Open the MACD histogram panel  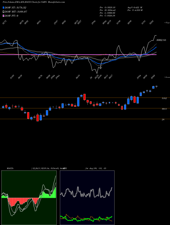point(29,198)
